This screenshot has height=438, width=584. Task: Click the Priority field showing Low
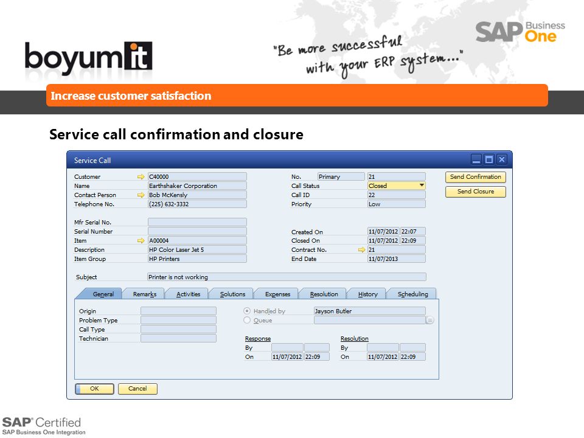(x=396, y=204)
